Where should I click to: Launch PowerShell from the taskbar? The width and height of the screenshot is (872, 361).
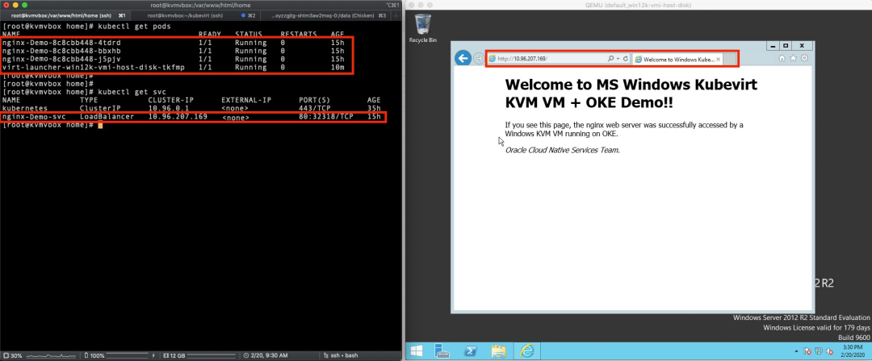[x=470, y=351]
